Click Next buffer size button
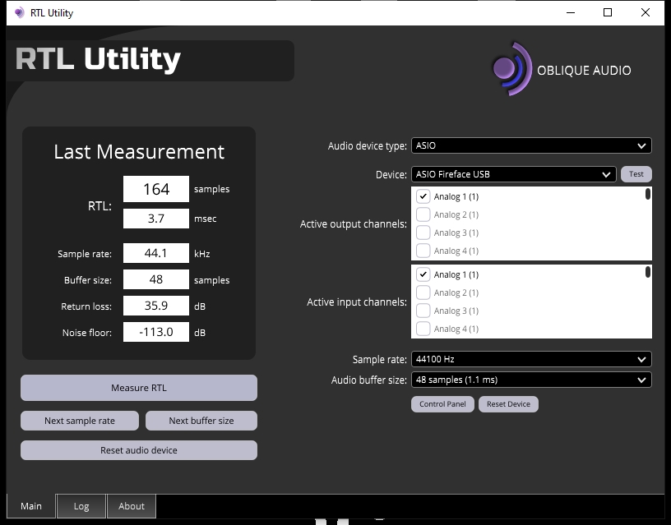The width and height of the screenshot is (671, 525). [x=201, y=421]
